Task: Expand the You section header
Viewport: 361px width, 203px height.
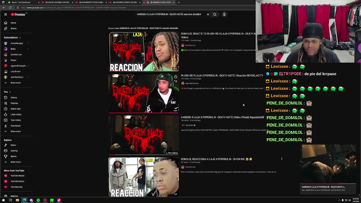Action: point(7,92)
